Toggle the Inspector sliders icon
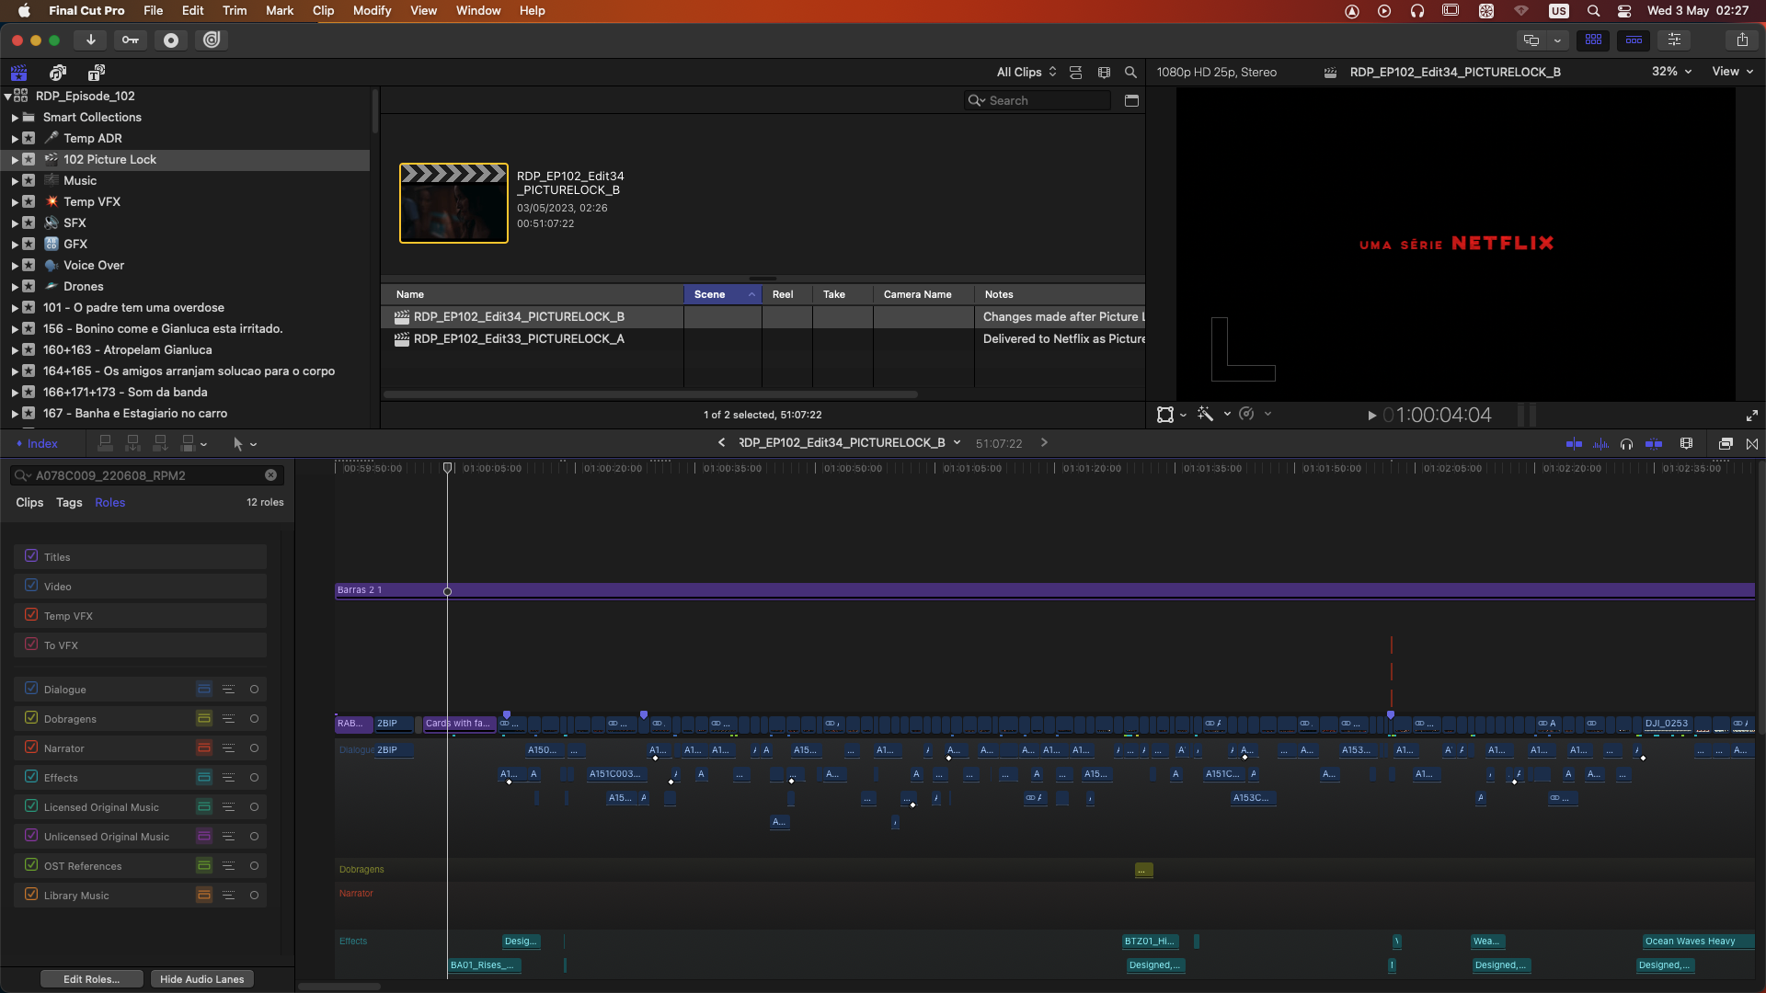This screenshot has height=993, width=1766. coord(1674,40)
